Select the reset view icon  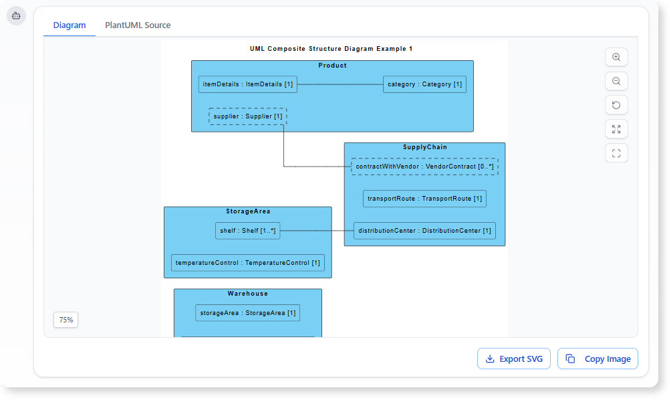pos(616,105)
